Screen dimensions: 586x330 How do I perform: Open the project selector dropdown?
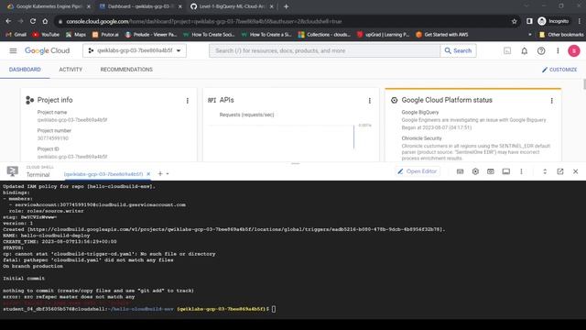coord(135,50)
